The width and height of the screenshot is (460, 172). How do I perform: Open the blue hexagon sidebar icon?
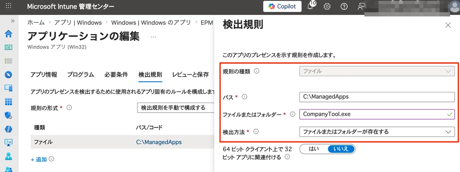tap(8, 129)
